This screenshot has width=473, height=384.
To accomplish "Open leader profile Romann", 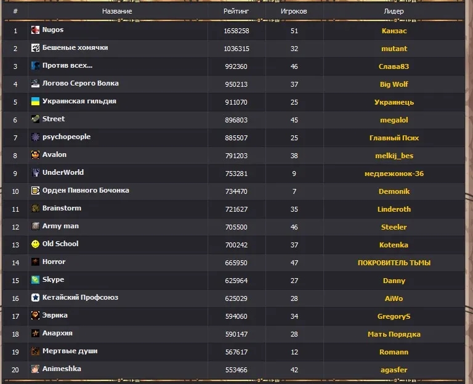I will click(394, 352).
